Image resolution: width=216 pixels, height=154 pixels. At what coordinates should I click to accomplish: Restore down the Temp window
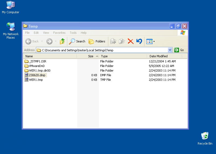tap(178, 26)
